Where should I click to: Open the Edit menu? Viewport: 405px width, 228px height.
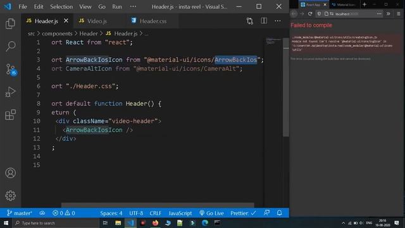[x=39, y=7]
